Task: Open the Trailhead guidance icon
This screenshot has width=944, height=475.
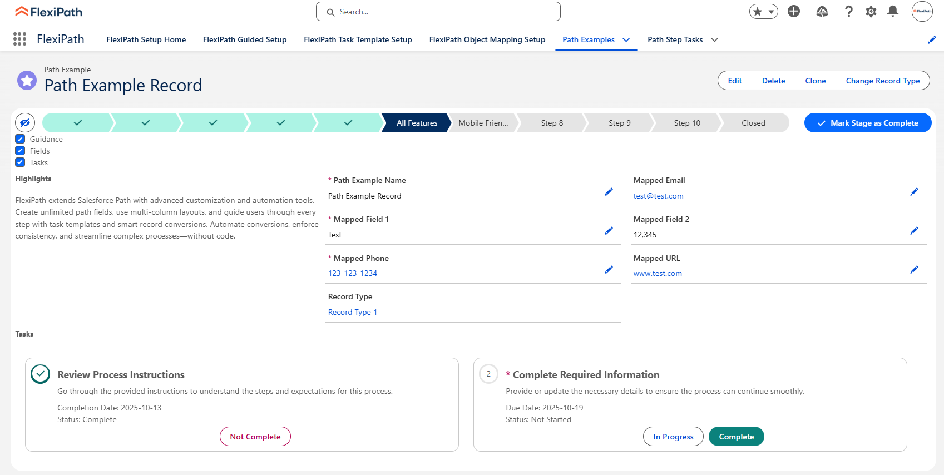Action: coord(822,12)
